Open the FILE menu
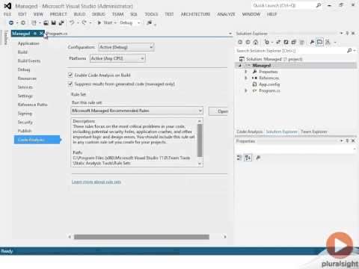Image resolution: width=359 pixels, height=269 pixels. click(7, 14)
